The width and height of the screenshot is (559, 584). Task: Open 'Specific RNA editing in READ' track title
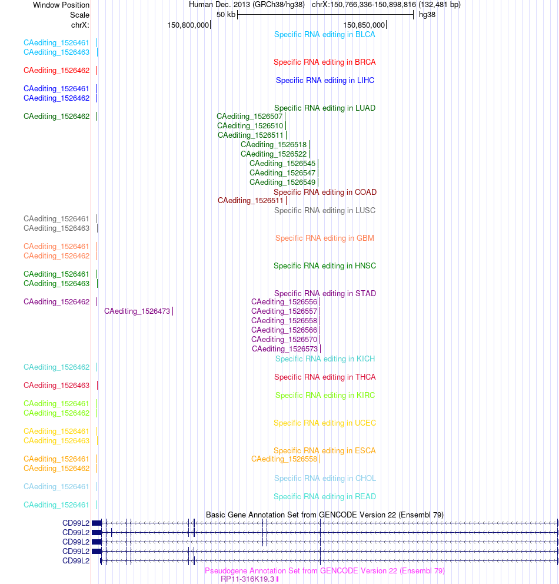point(325,496)
